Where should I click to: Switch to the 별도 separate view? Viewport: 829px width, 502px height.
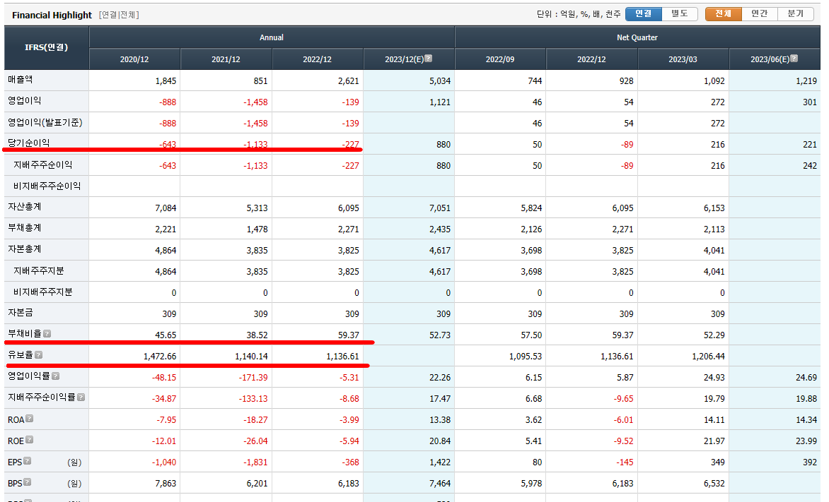tap(679, 13)
